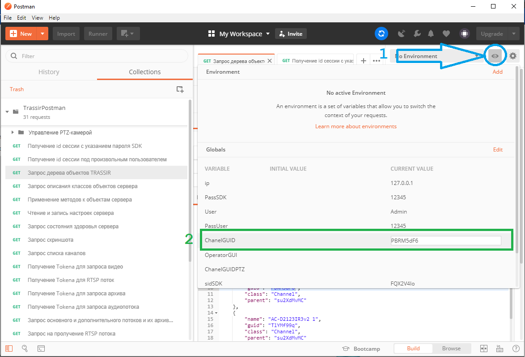525x357 pixels.
Task: Open the Edit menu
Action: 21,18
